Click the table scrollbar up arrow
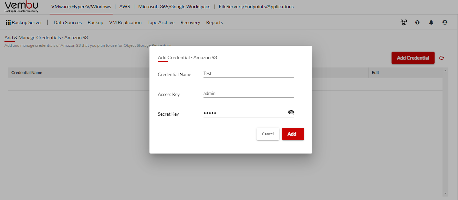This screenshot has width=458, height=200. tap(446, 71)
